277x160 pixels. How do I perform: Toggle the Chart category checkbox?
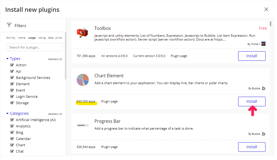click(x=12, y=145)
